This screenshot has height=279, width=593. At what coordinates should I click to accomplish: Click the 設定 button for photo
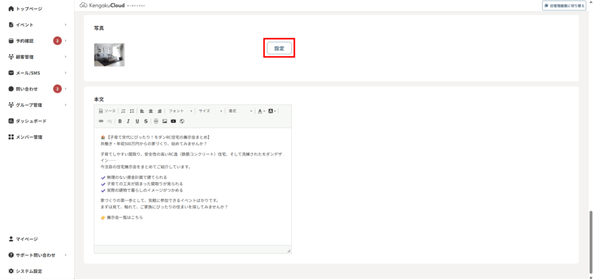pos(279,49)
